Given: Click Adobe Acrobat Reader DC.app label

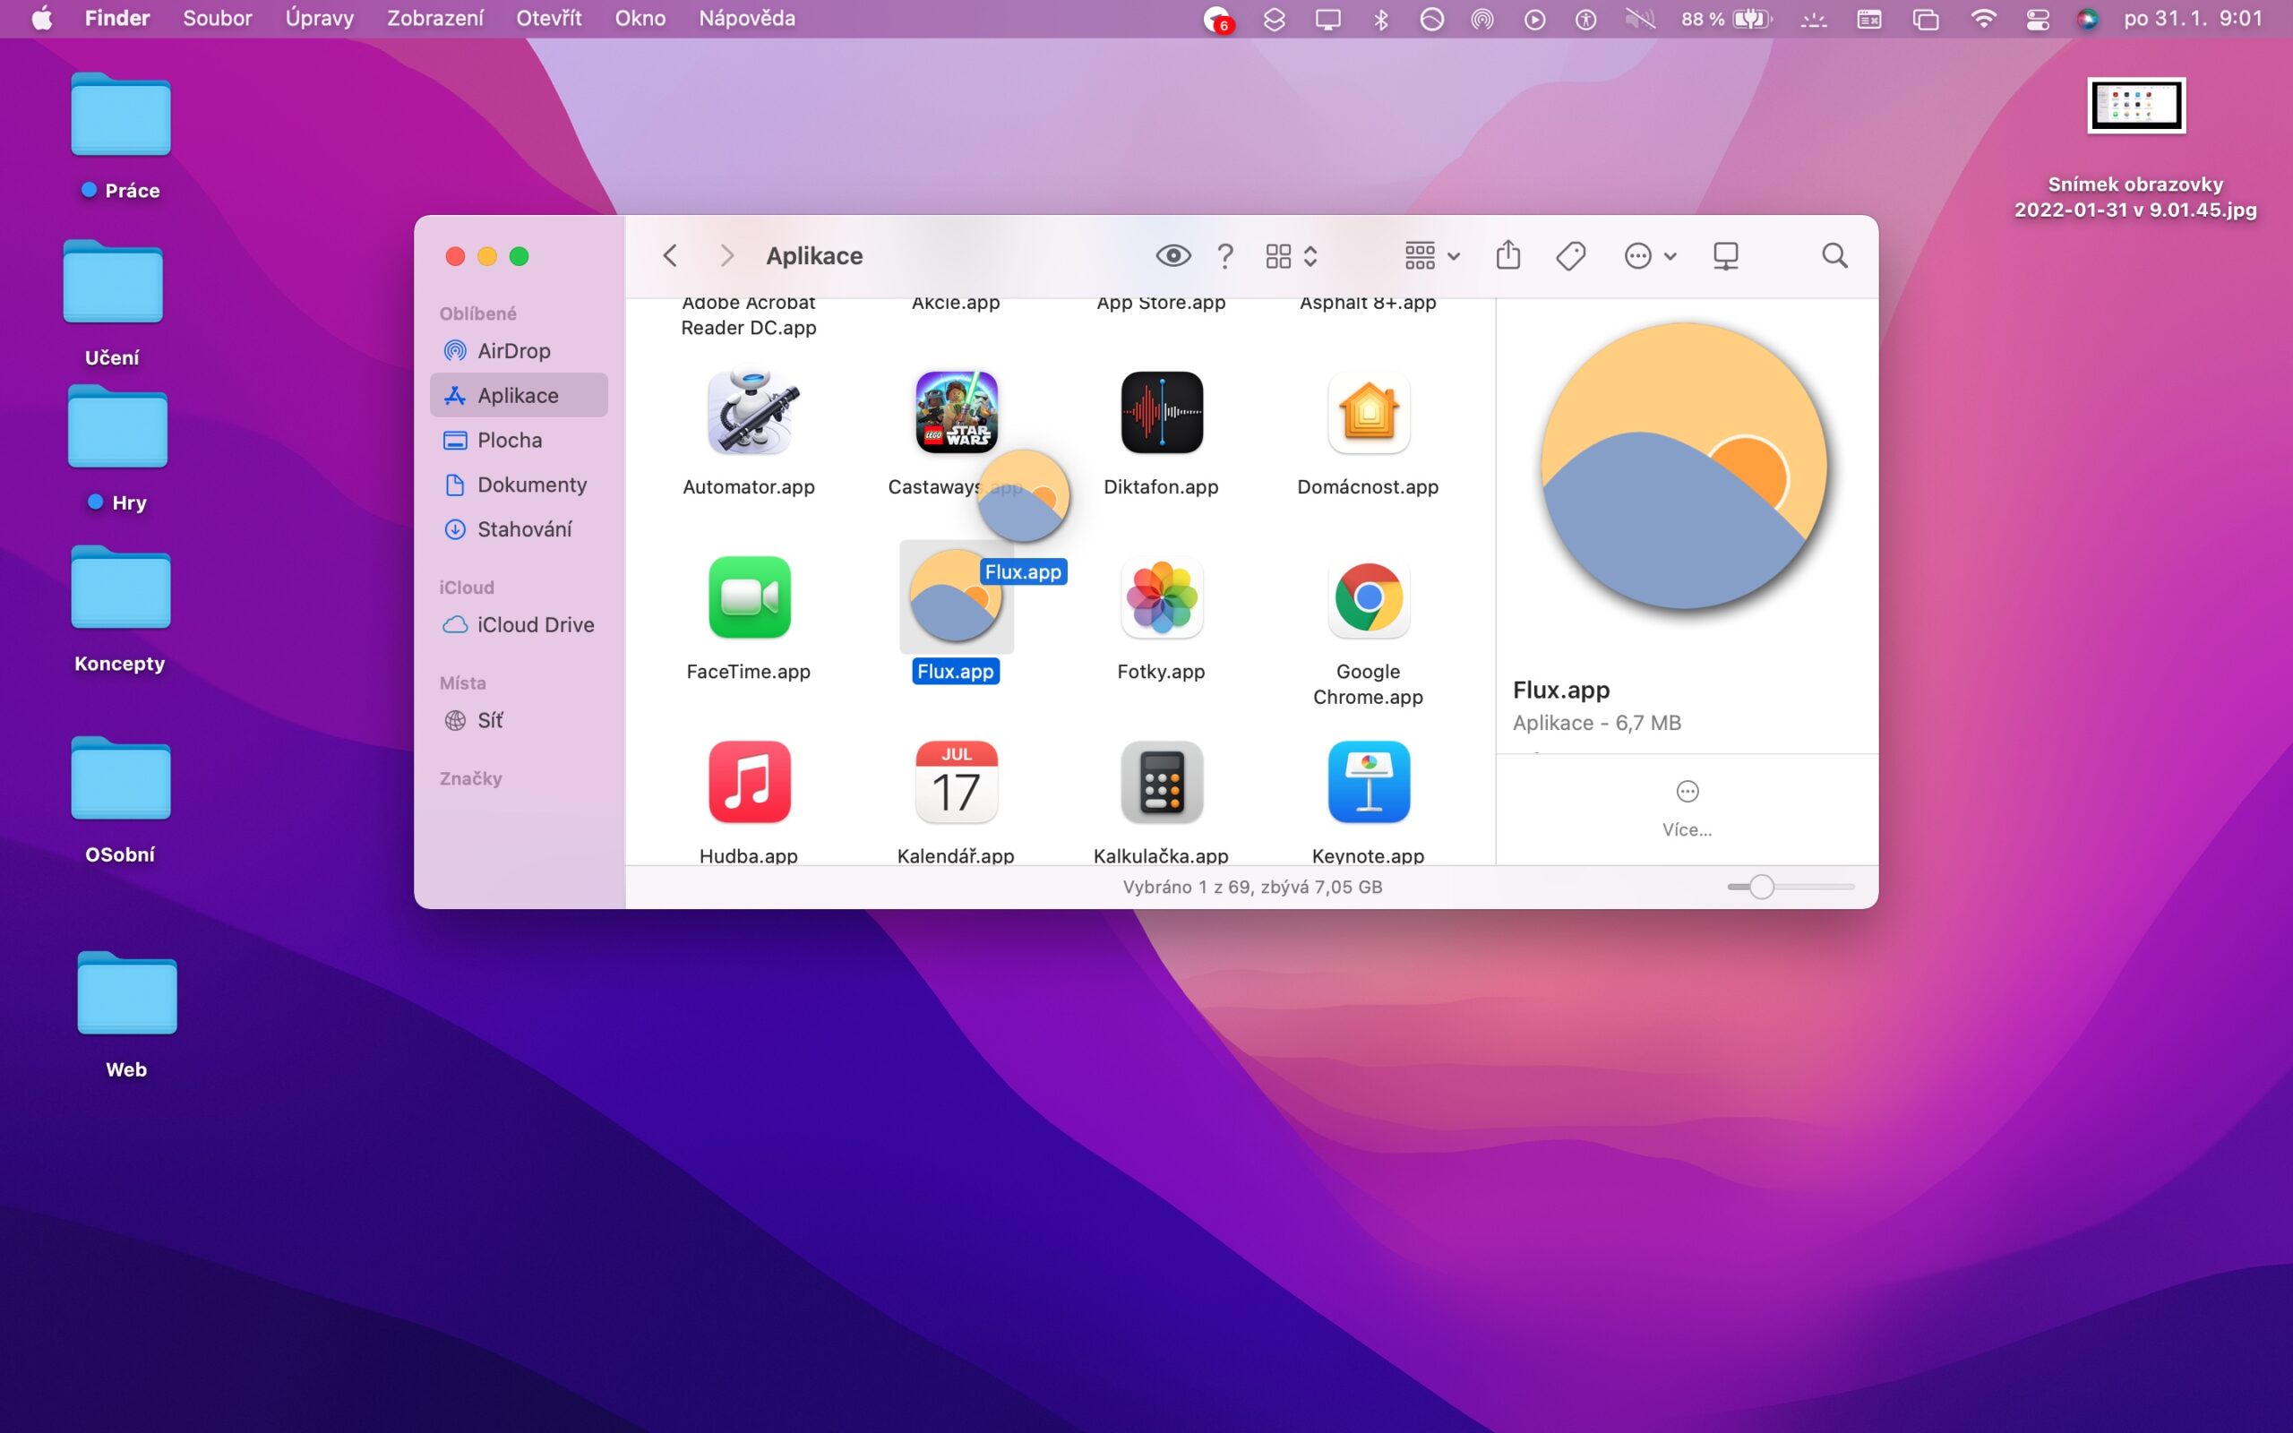Looking at the screenshot, I should click(749, 314).
